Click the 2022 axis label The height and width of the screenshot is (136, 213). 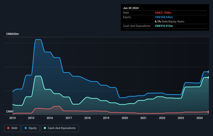[162, 118]
